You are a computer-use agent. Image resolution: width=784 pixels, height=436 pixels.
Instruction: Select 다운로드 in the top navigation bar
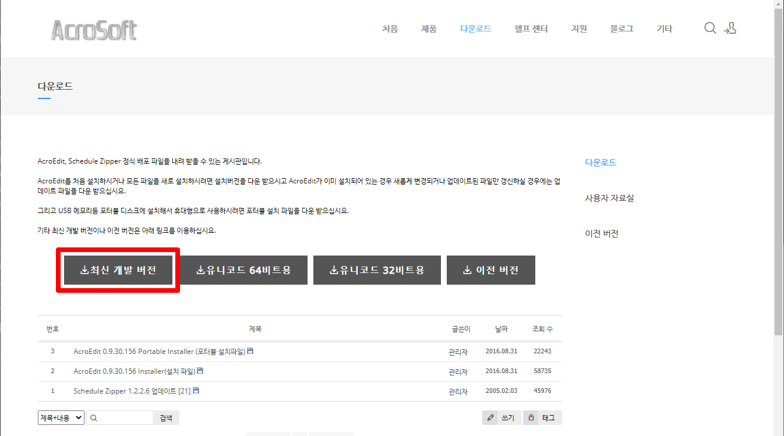475,29
